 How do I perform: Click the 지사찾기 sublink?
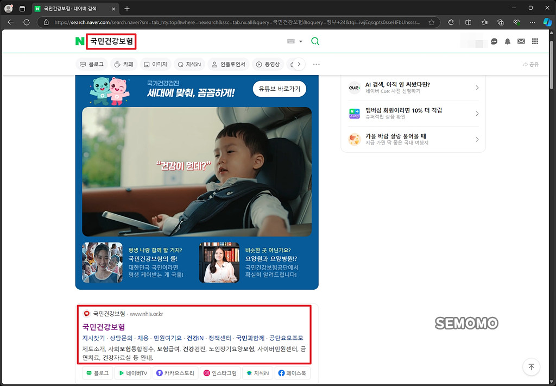(x=93, y=338)
